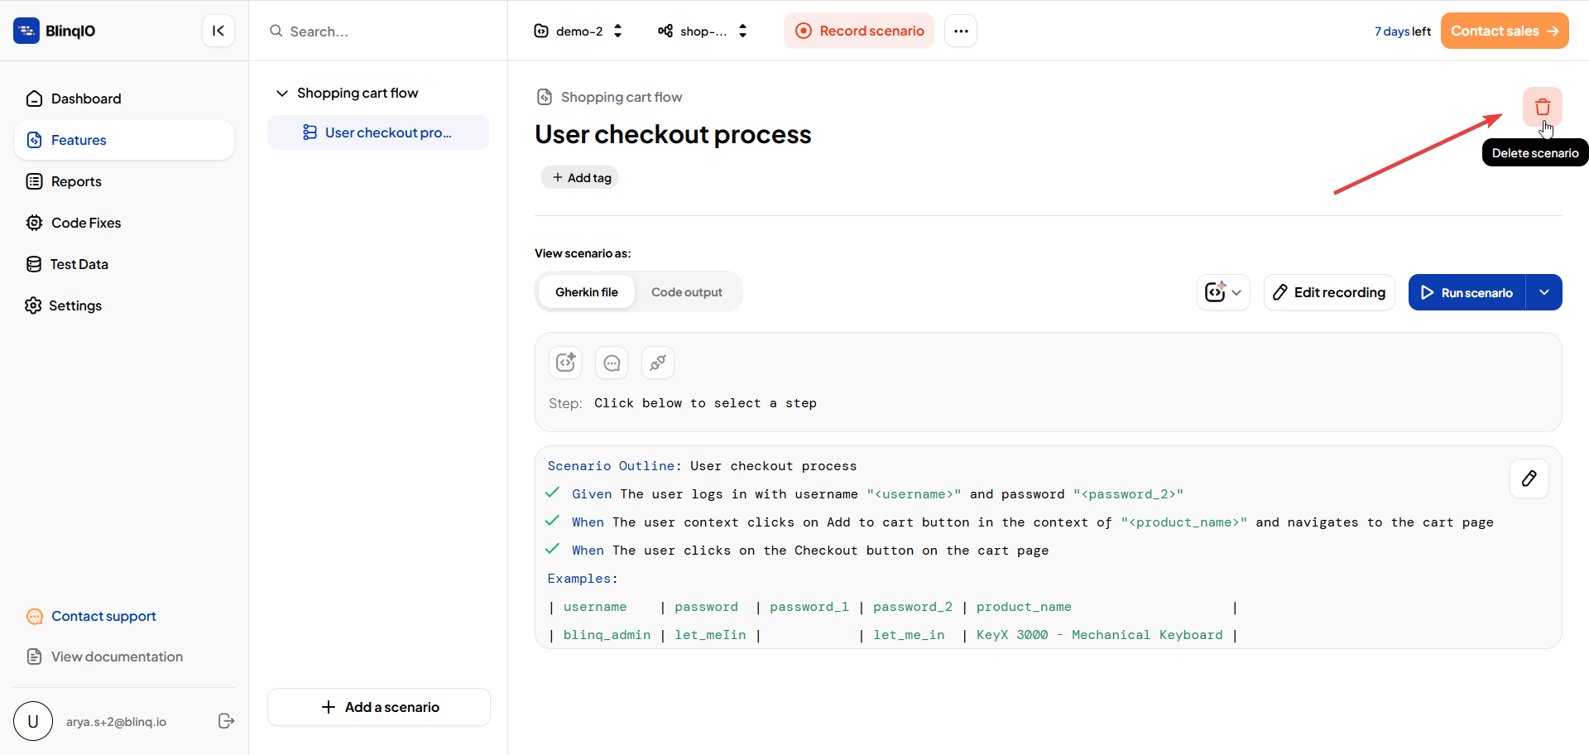The height and width of the screenshot is (755, 1589).
Task: Click Add a scenario button
Action: (x=379, y=707)
